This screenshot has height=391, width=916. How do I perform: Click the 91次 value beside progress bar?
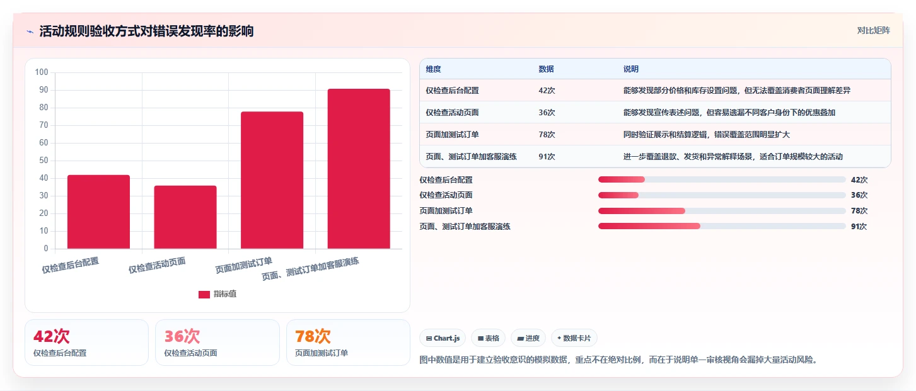pos(859,227)
